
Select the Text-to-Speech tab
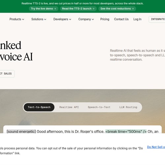39,107
